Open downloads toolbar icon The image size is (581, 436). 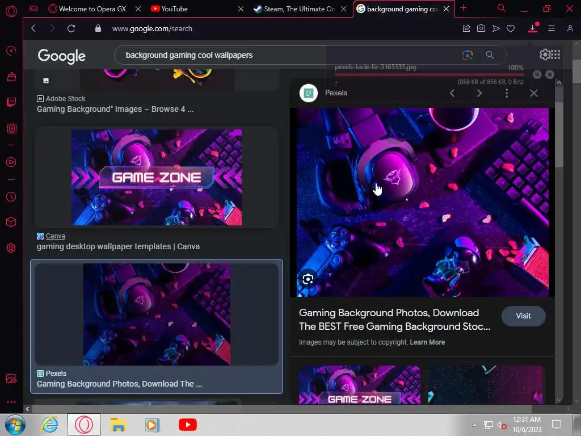532,28
